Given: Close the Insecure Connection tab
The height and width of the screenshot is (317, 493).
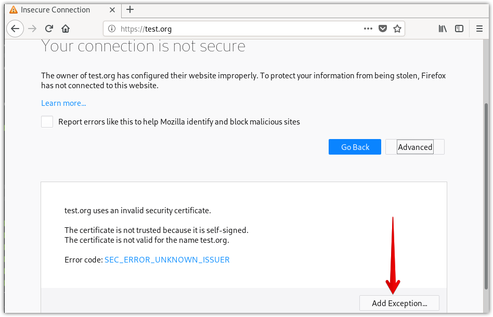Looking at the screenshot, I should click(112, 10).
